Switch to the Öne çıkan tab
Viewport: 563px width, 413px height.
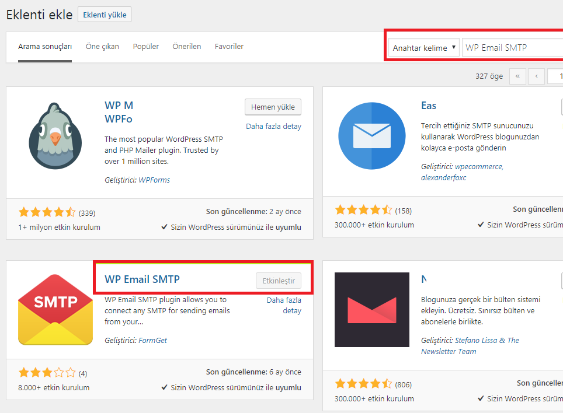(x=102, y=47)
